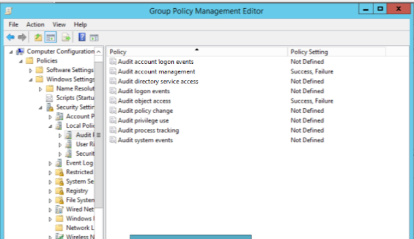414x239 pixels.
Task: Open the View menu
Action: coord(59,24)
